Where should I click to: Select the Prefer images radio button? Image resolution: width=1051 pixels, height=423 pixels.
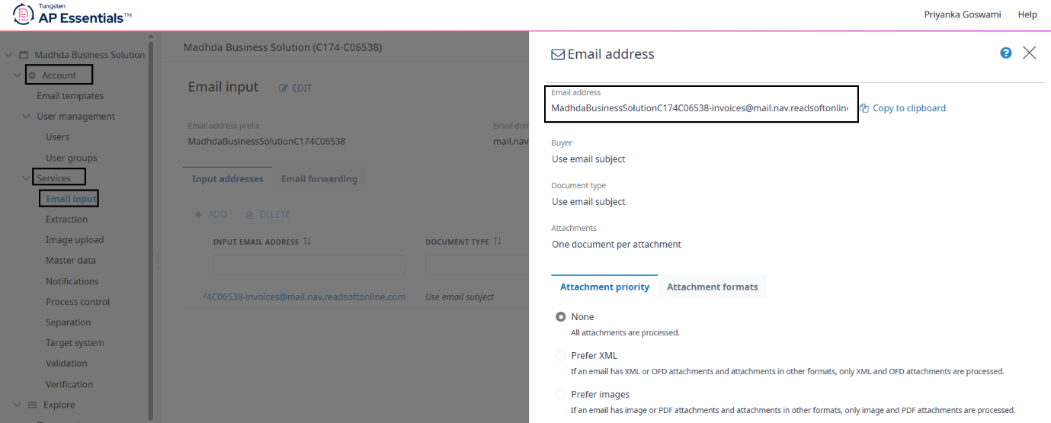[561, 395]
